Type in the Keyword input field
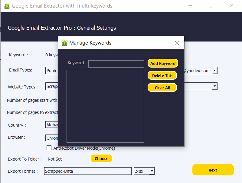242x183 pixels. [x=116, y=64]
